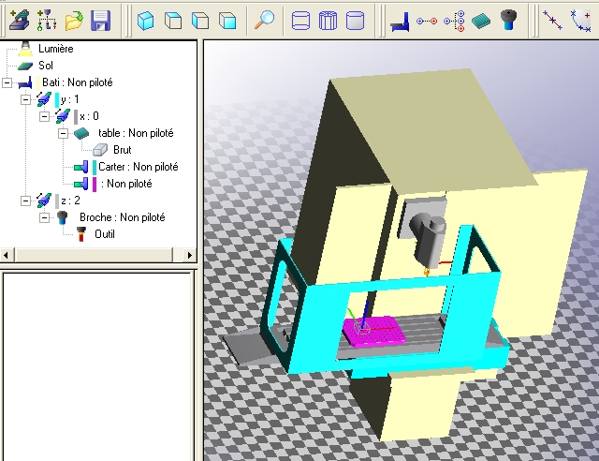This screenshot has width=599, height=461.
Task: Open a file with the folder icon
Action: click(x=74, y=21)
